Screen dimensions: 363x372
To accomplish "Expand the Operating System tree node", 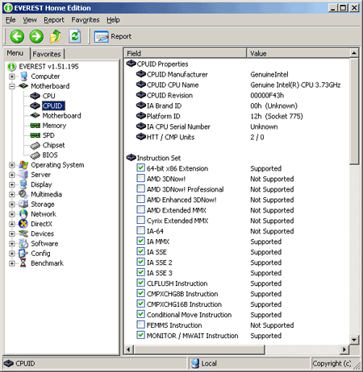I will click(12, 165).
